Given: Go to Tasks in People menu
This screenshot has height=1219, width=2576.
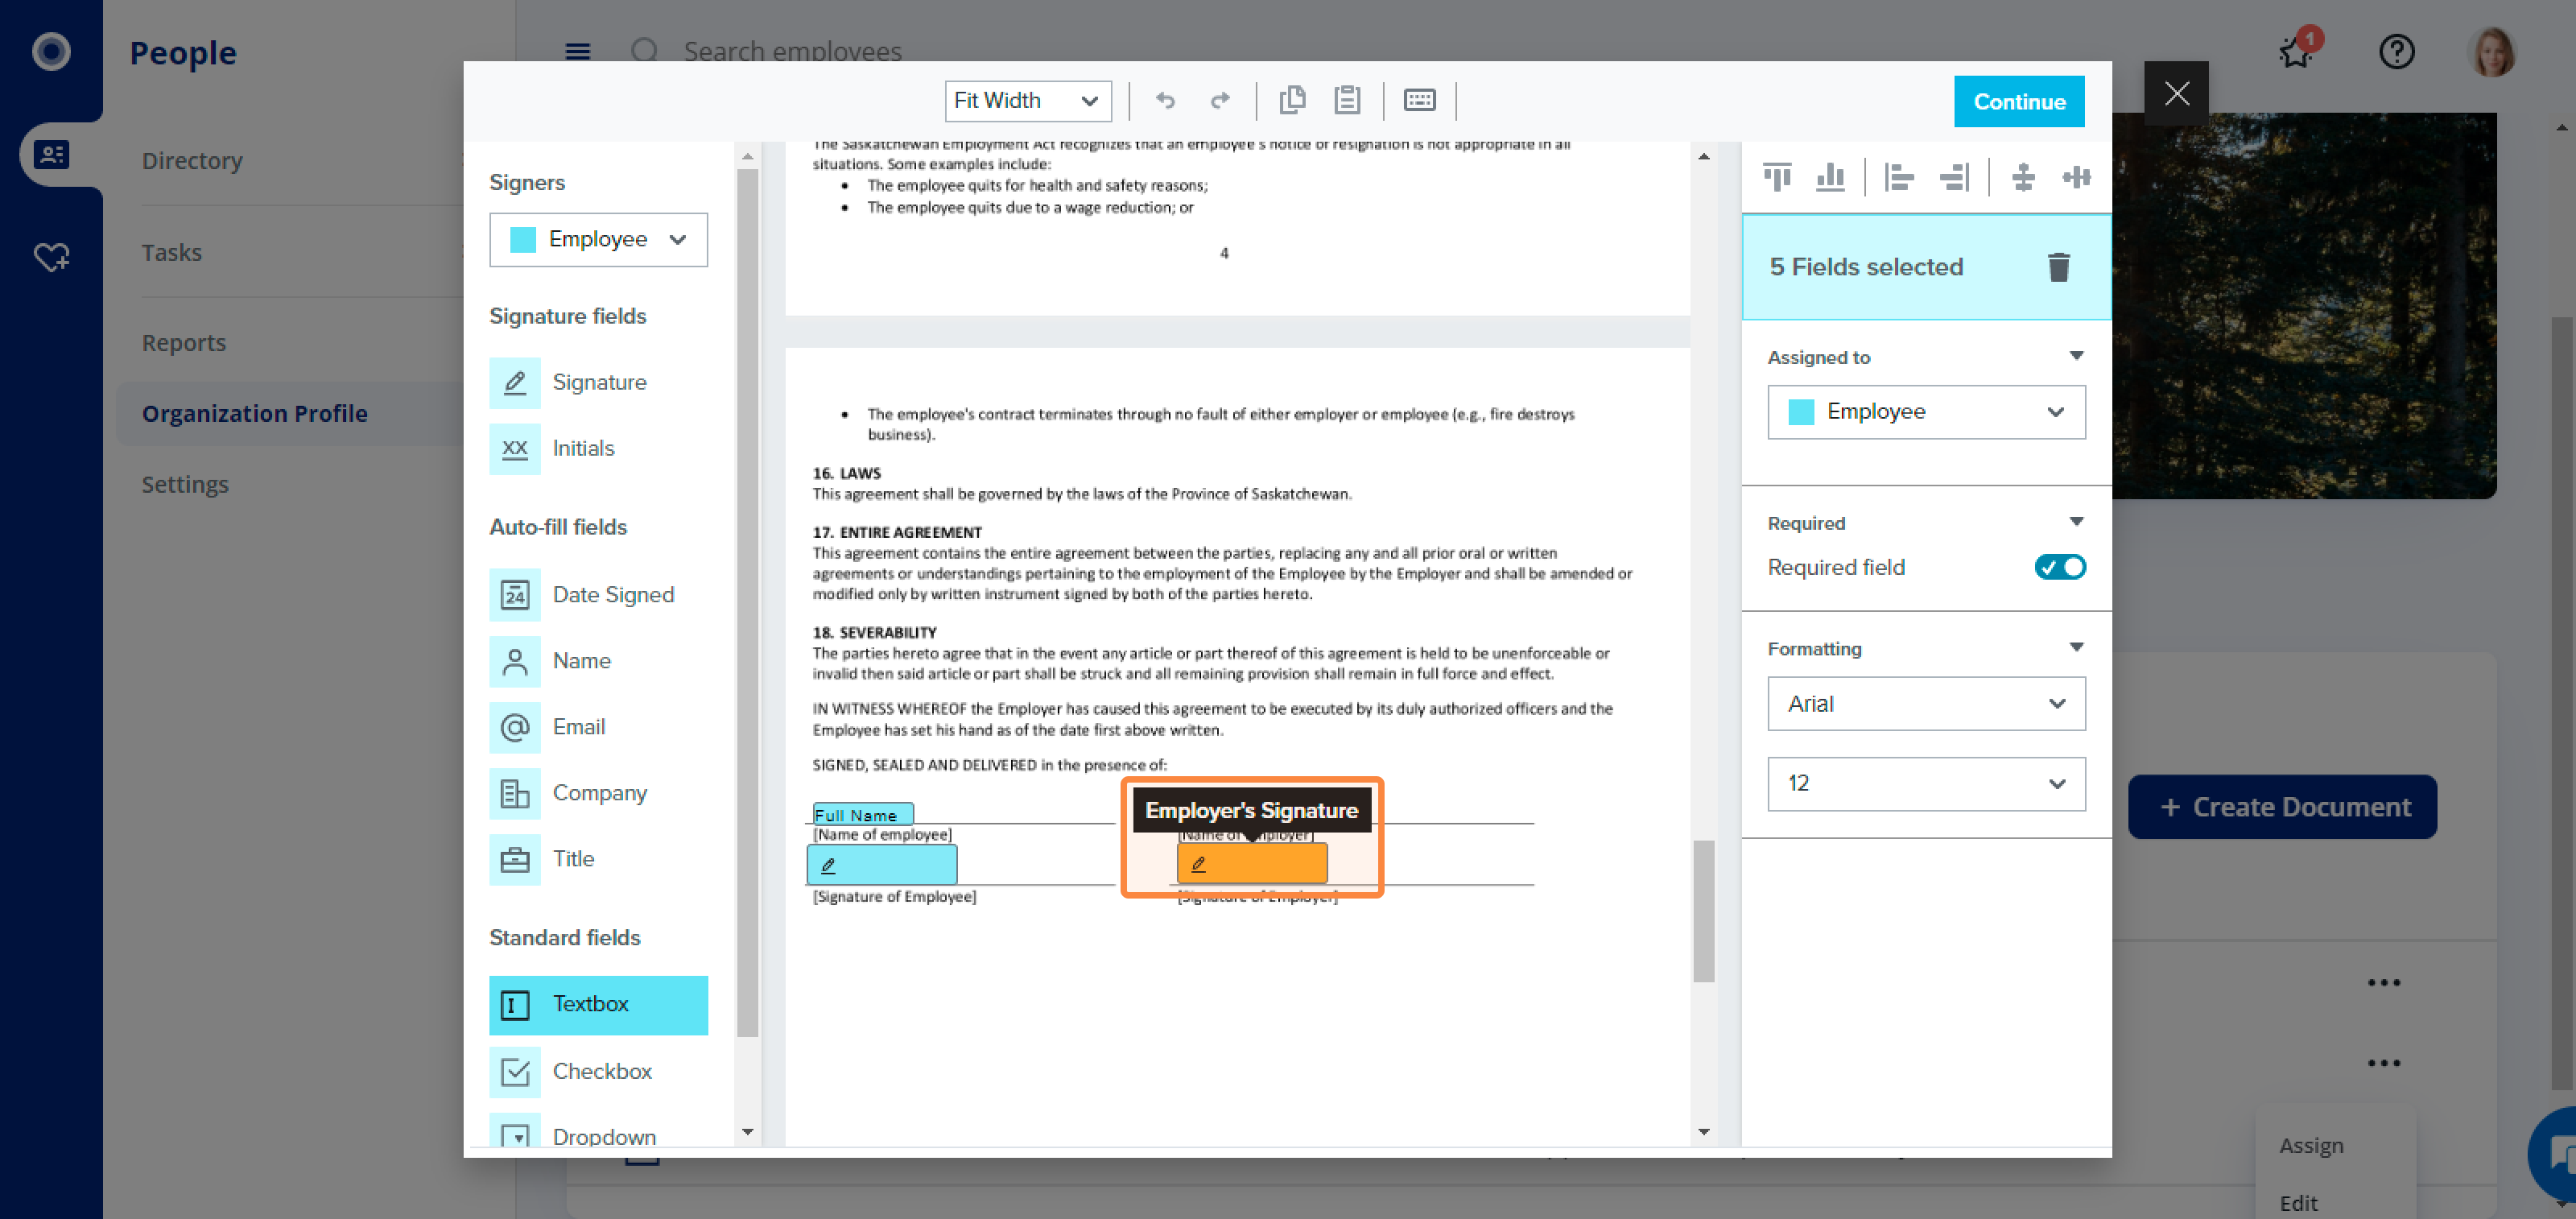Looking at the screenshot, I should pyautogui.click(x=172, y=253).
